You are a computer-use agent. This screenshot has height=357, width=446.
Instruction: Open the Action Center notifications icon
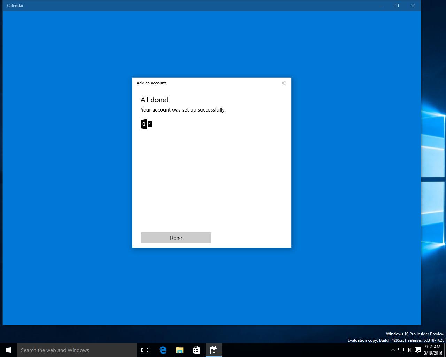coord(418,350)
